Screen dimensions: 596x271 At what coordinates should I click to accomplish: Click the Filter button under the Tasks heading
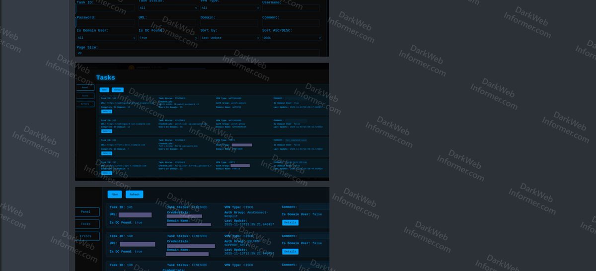(x=104, y=90)
